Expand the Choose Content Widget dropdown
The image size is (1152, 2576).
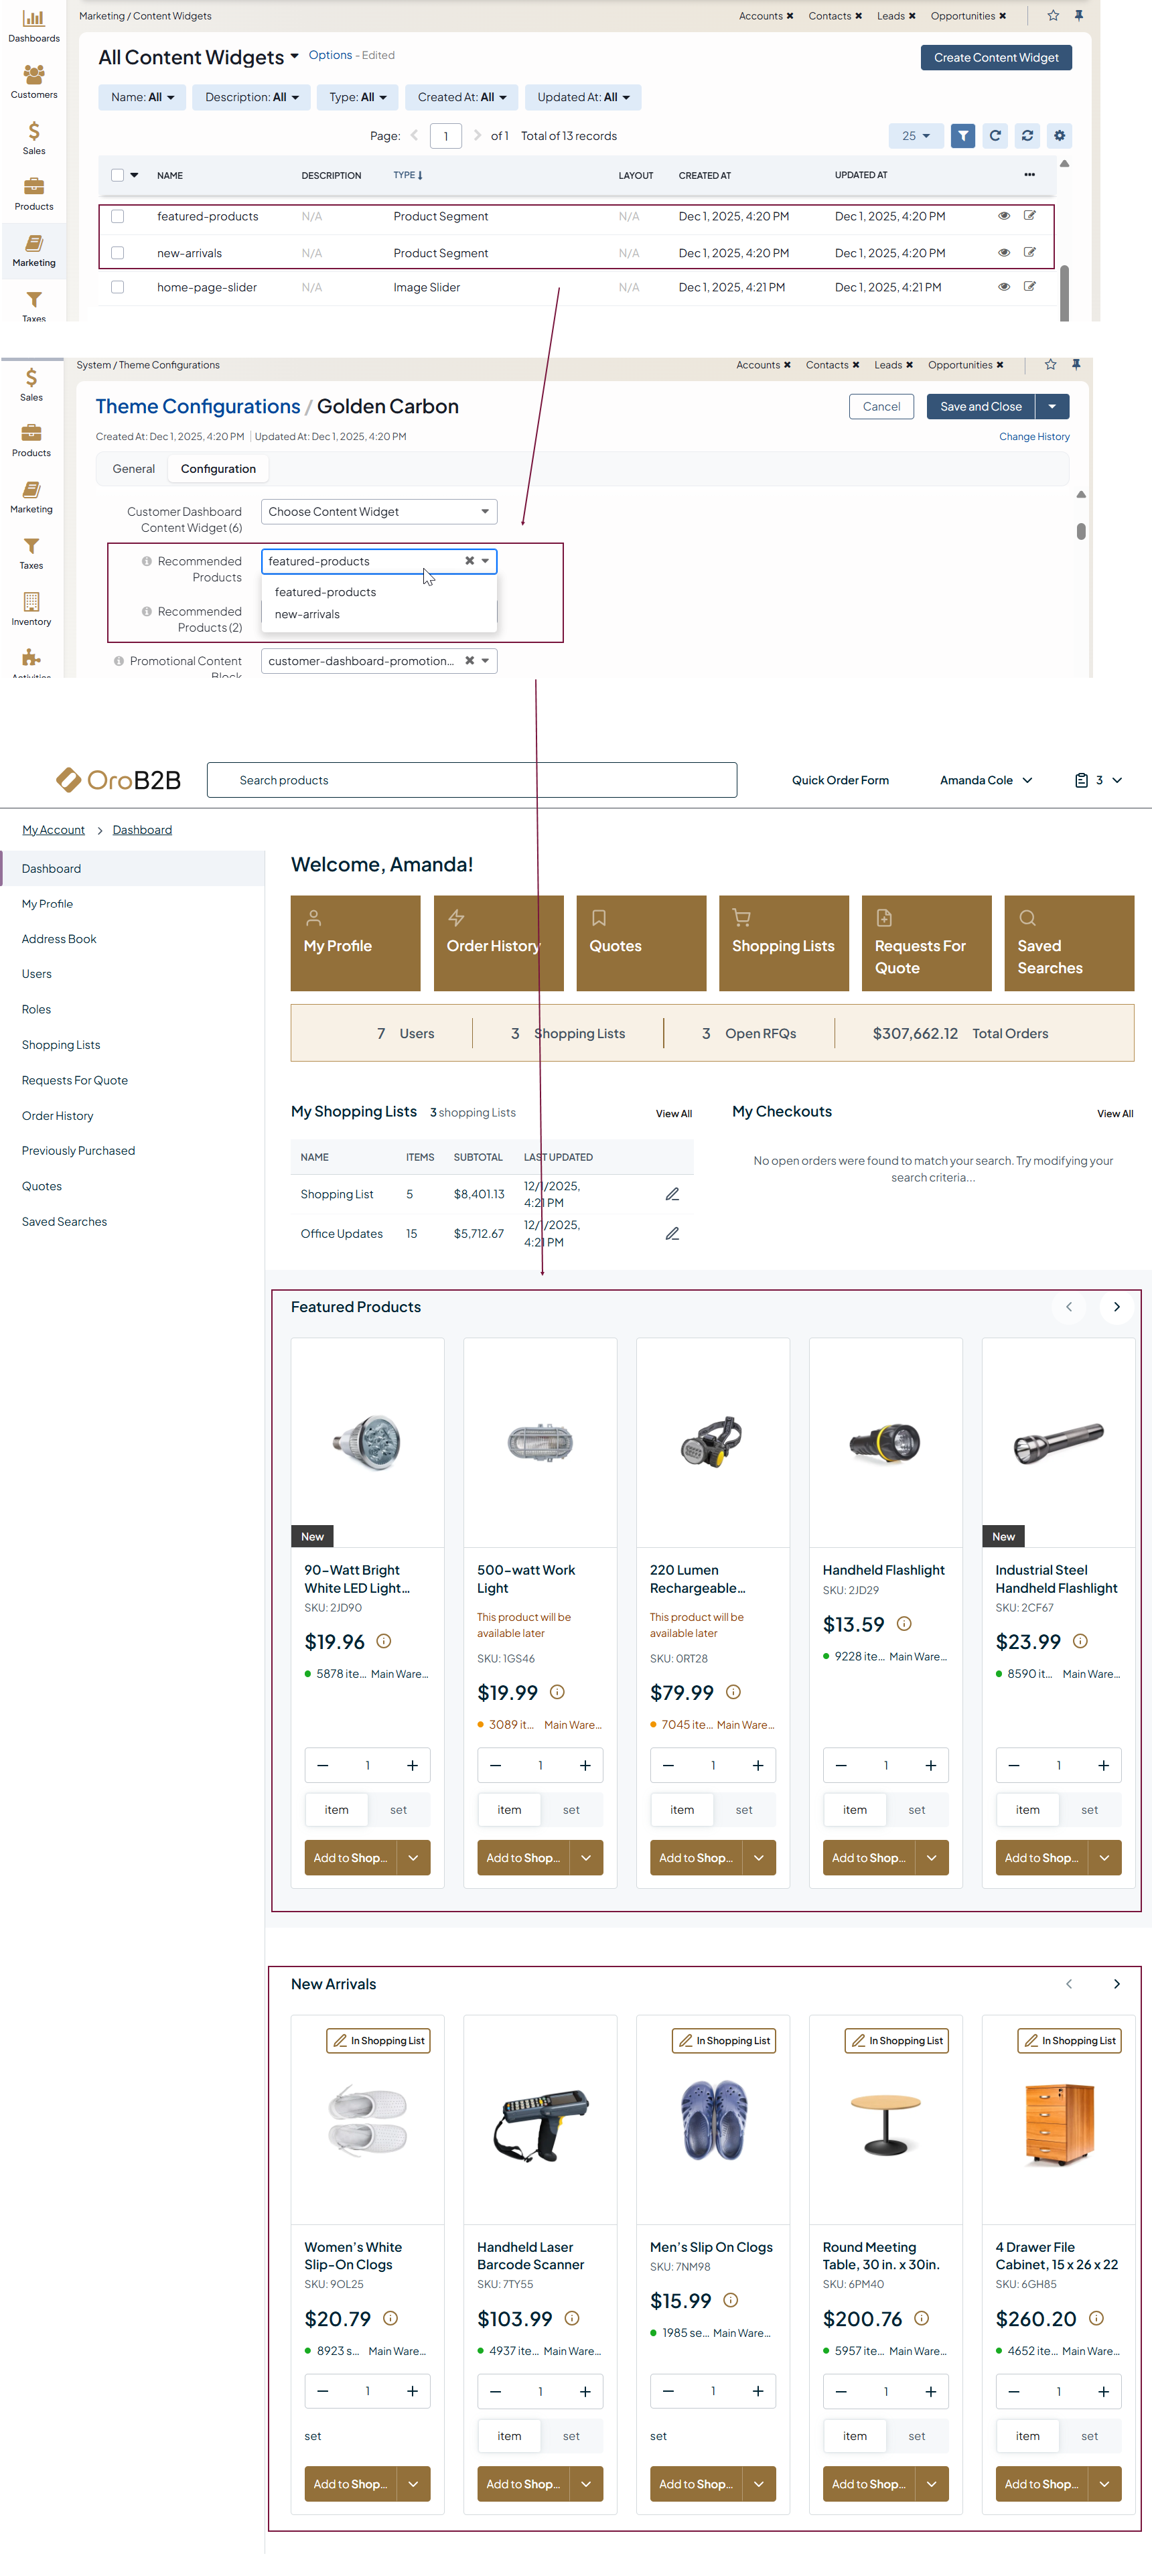[x=378, y=512]
